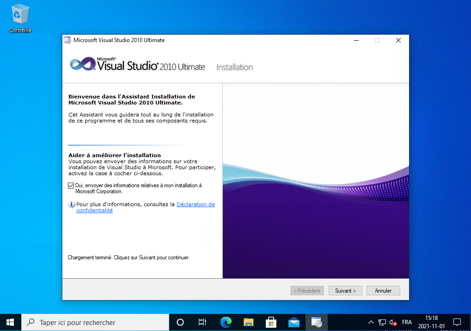Screen dimensions: 471x331
Task: Click the Visual Studio installer title bar icon
Action: [67, 40]
